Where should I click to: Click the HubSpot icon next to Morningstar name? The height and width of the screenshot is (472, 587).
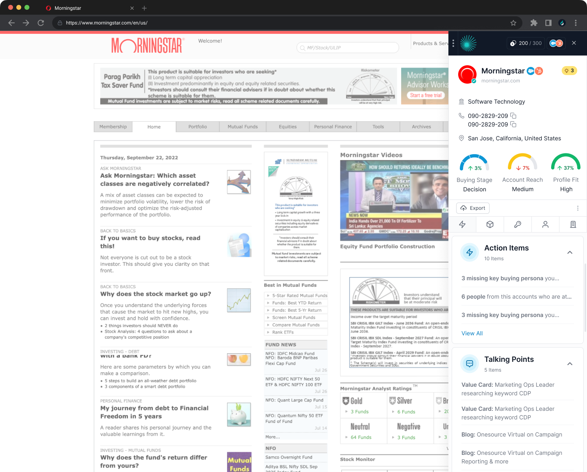[539, 71]
